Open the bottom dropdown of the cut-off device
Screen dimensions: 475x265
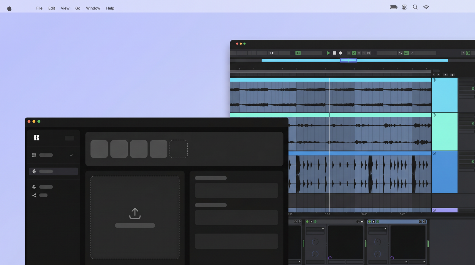click(295, 262)
